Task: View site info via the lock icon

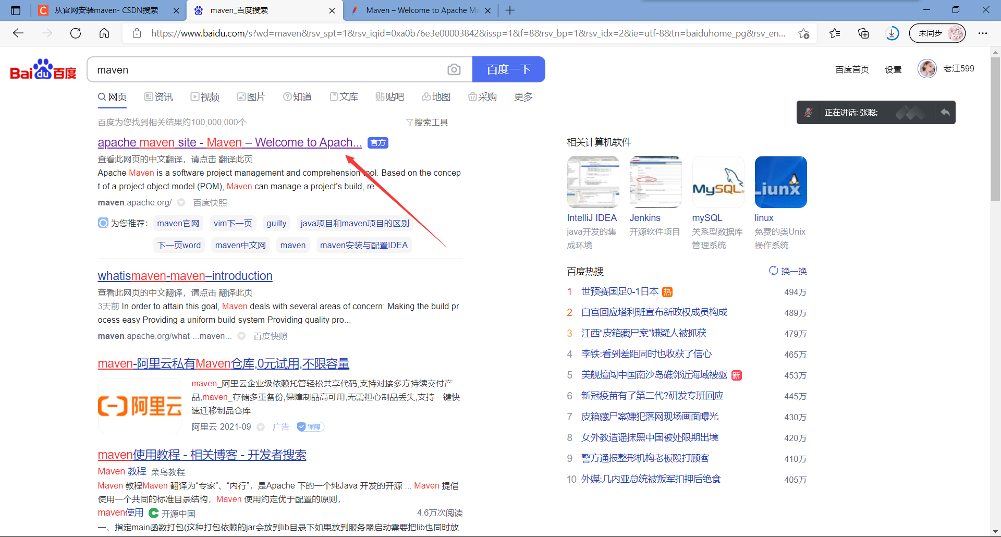Action: click(137, 33)
